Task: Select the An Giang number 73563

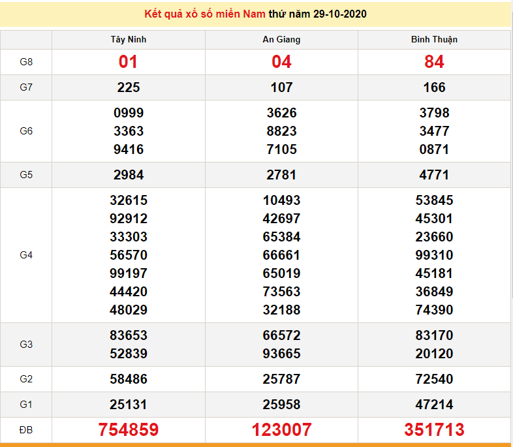Action: click(281, 292)
